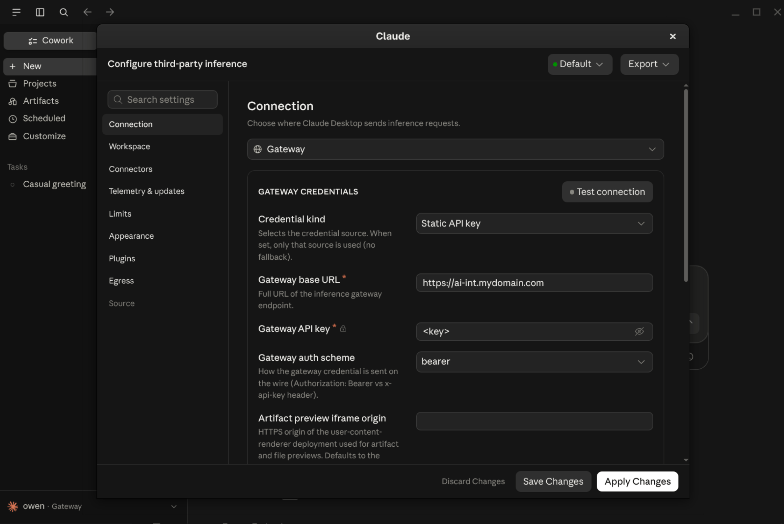Click the Projects folder icon

point(13,84)
